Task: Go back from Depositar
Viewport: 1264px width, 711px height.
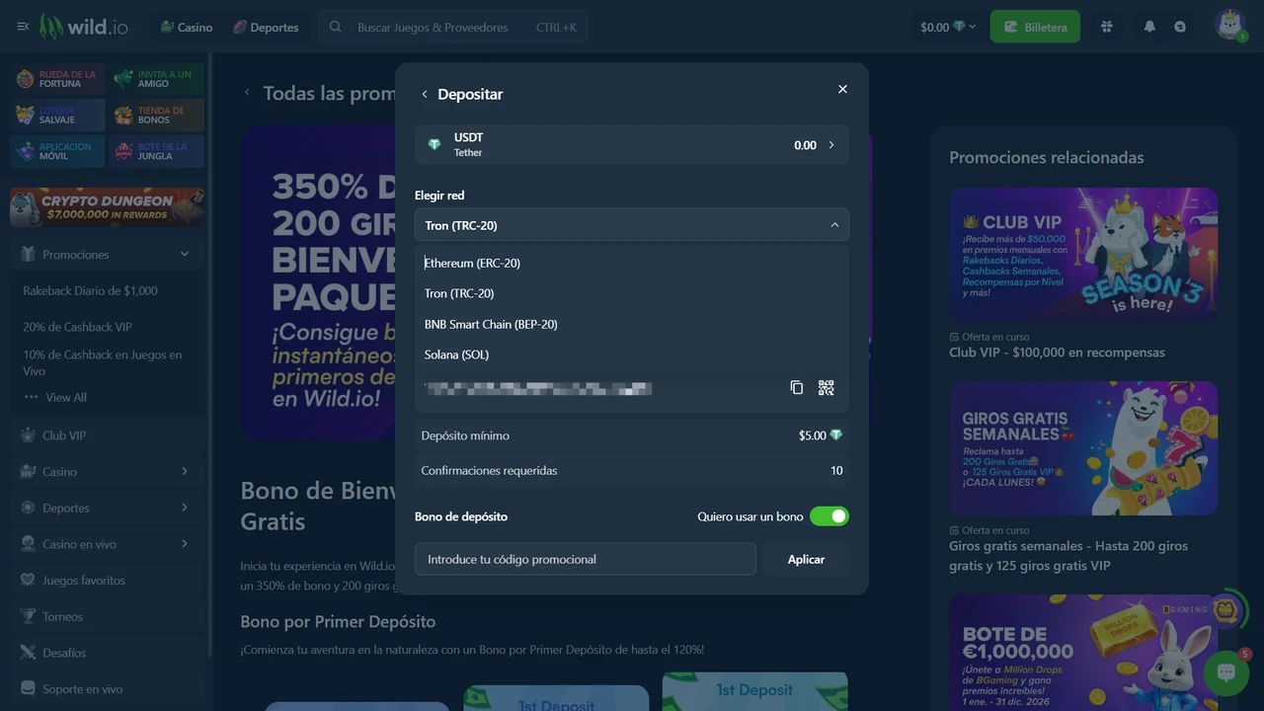Action: 425,94
